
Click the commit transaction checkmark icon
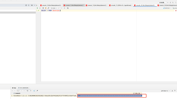click(58, 8)
